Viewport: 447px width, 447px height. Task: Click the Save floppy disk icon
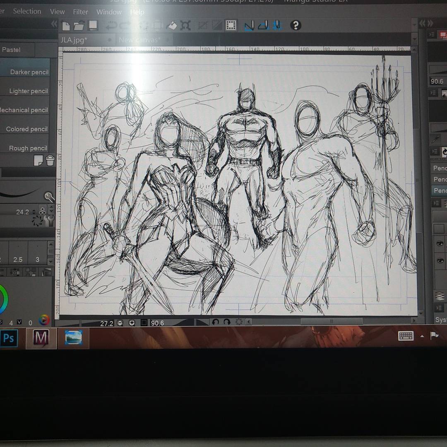[93, 26]
